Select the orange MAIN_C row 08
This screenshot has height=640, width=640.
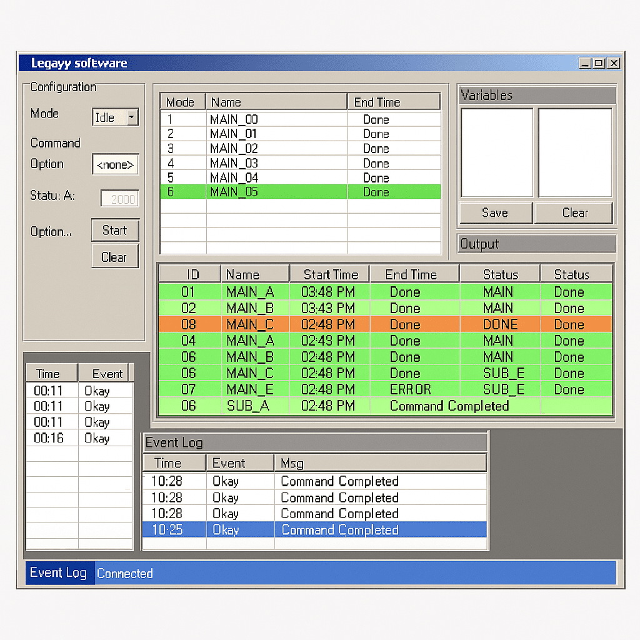click(x=385, y=324)
